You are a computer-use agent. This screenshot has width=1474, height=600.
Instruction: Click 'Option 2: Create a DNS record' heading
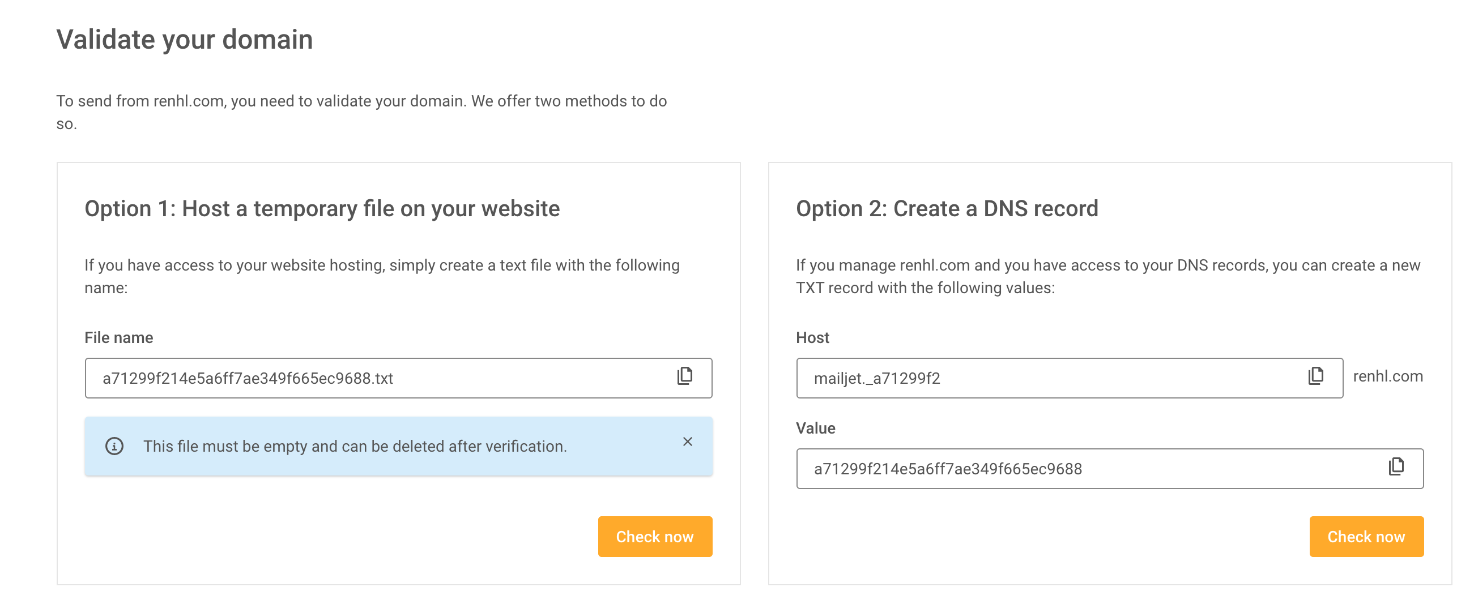tap(947, 208)
